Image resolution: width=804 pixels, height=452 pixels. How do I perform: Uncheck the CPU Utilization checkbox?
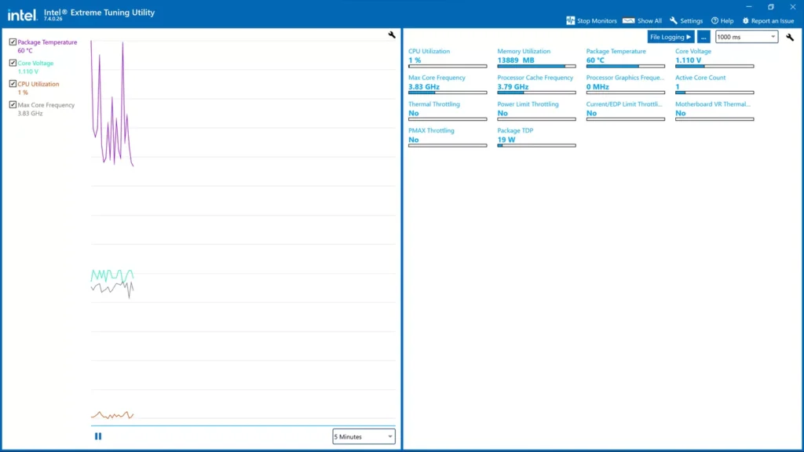coord(13,84)
